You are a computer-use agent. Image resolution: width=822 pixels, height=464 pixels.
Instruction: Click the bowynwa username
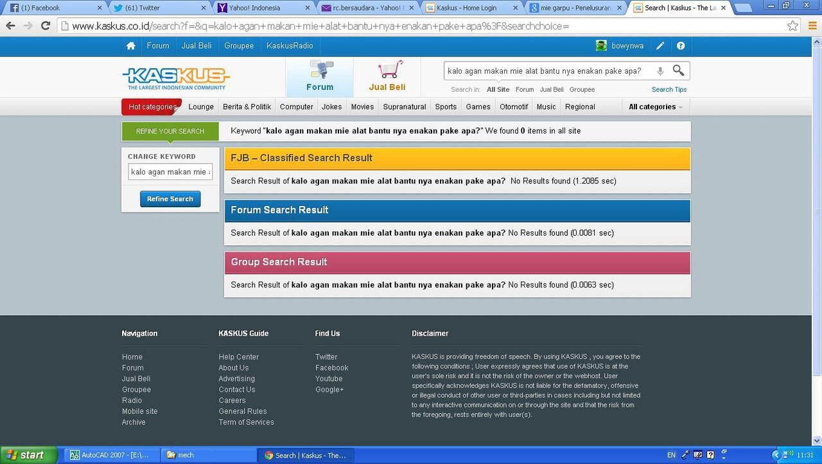[x=627, y=46]
